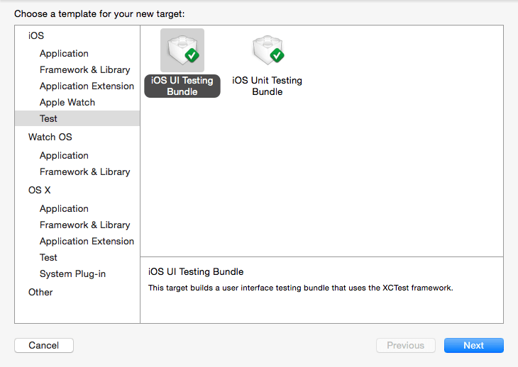
Task: Click the Next button
Action: coord(474,345)
